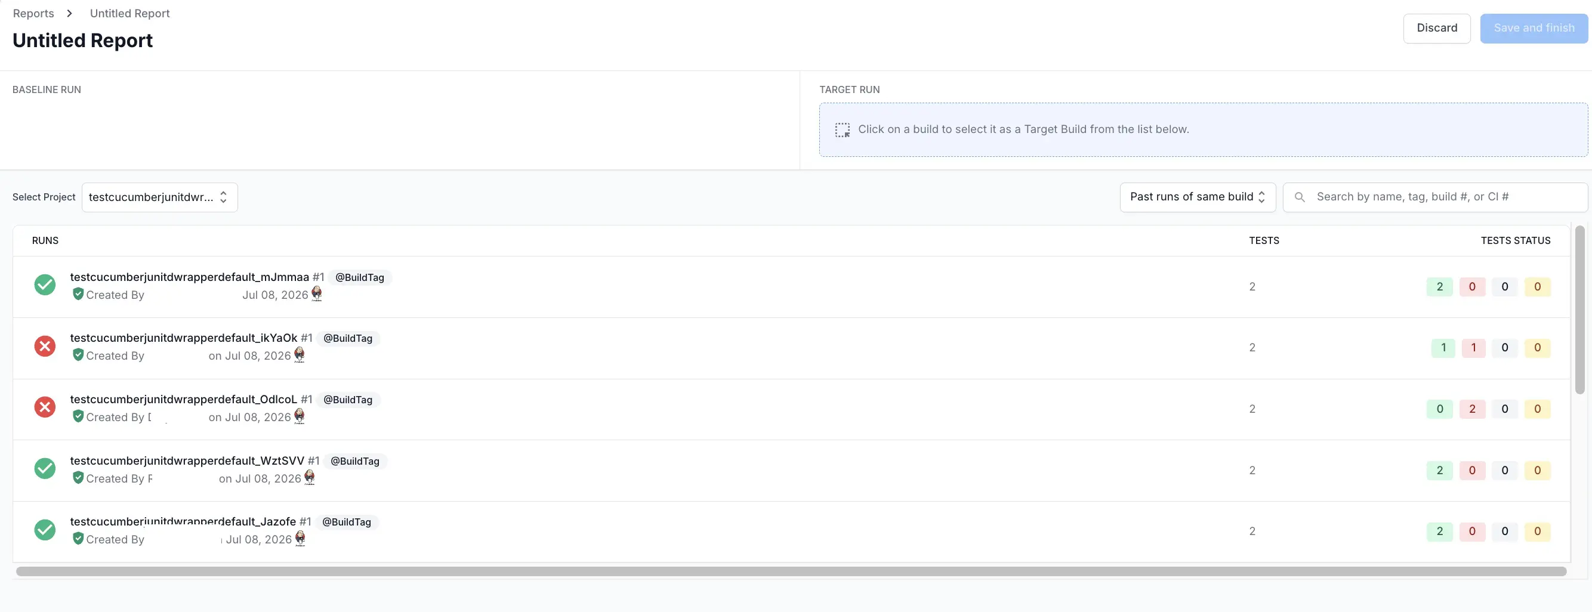Click verified shield icon on Jazofe run
Image resolution: width=1592 pixels, height=612 pixels.
point(78,539)
